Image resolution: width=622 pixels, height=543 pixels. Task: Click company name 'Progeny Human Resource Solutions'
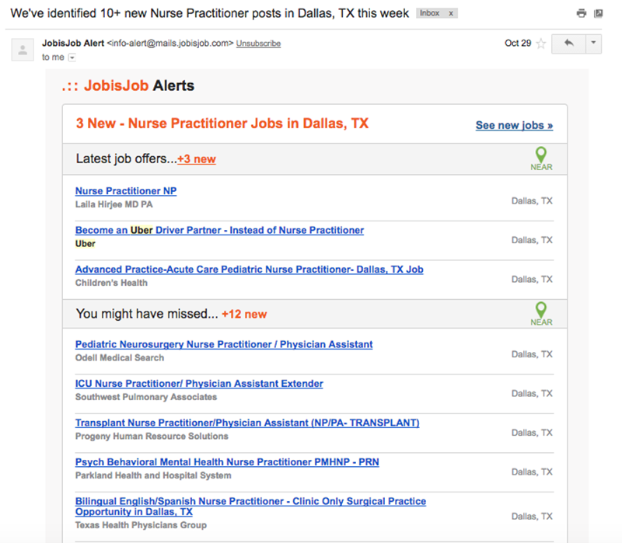pos(152,437)
